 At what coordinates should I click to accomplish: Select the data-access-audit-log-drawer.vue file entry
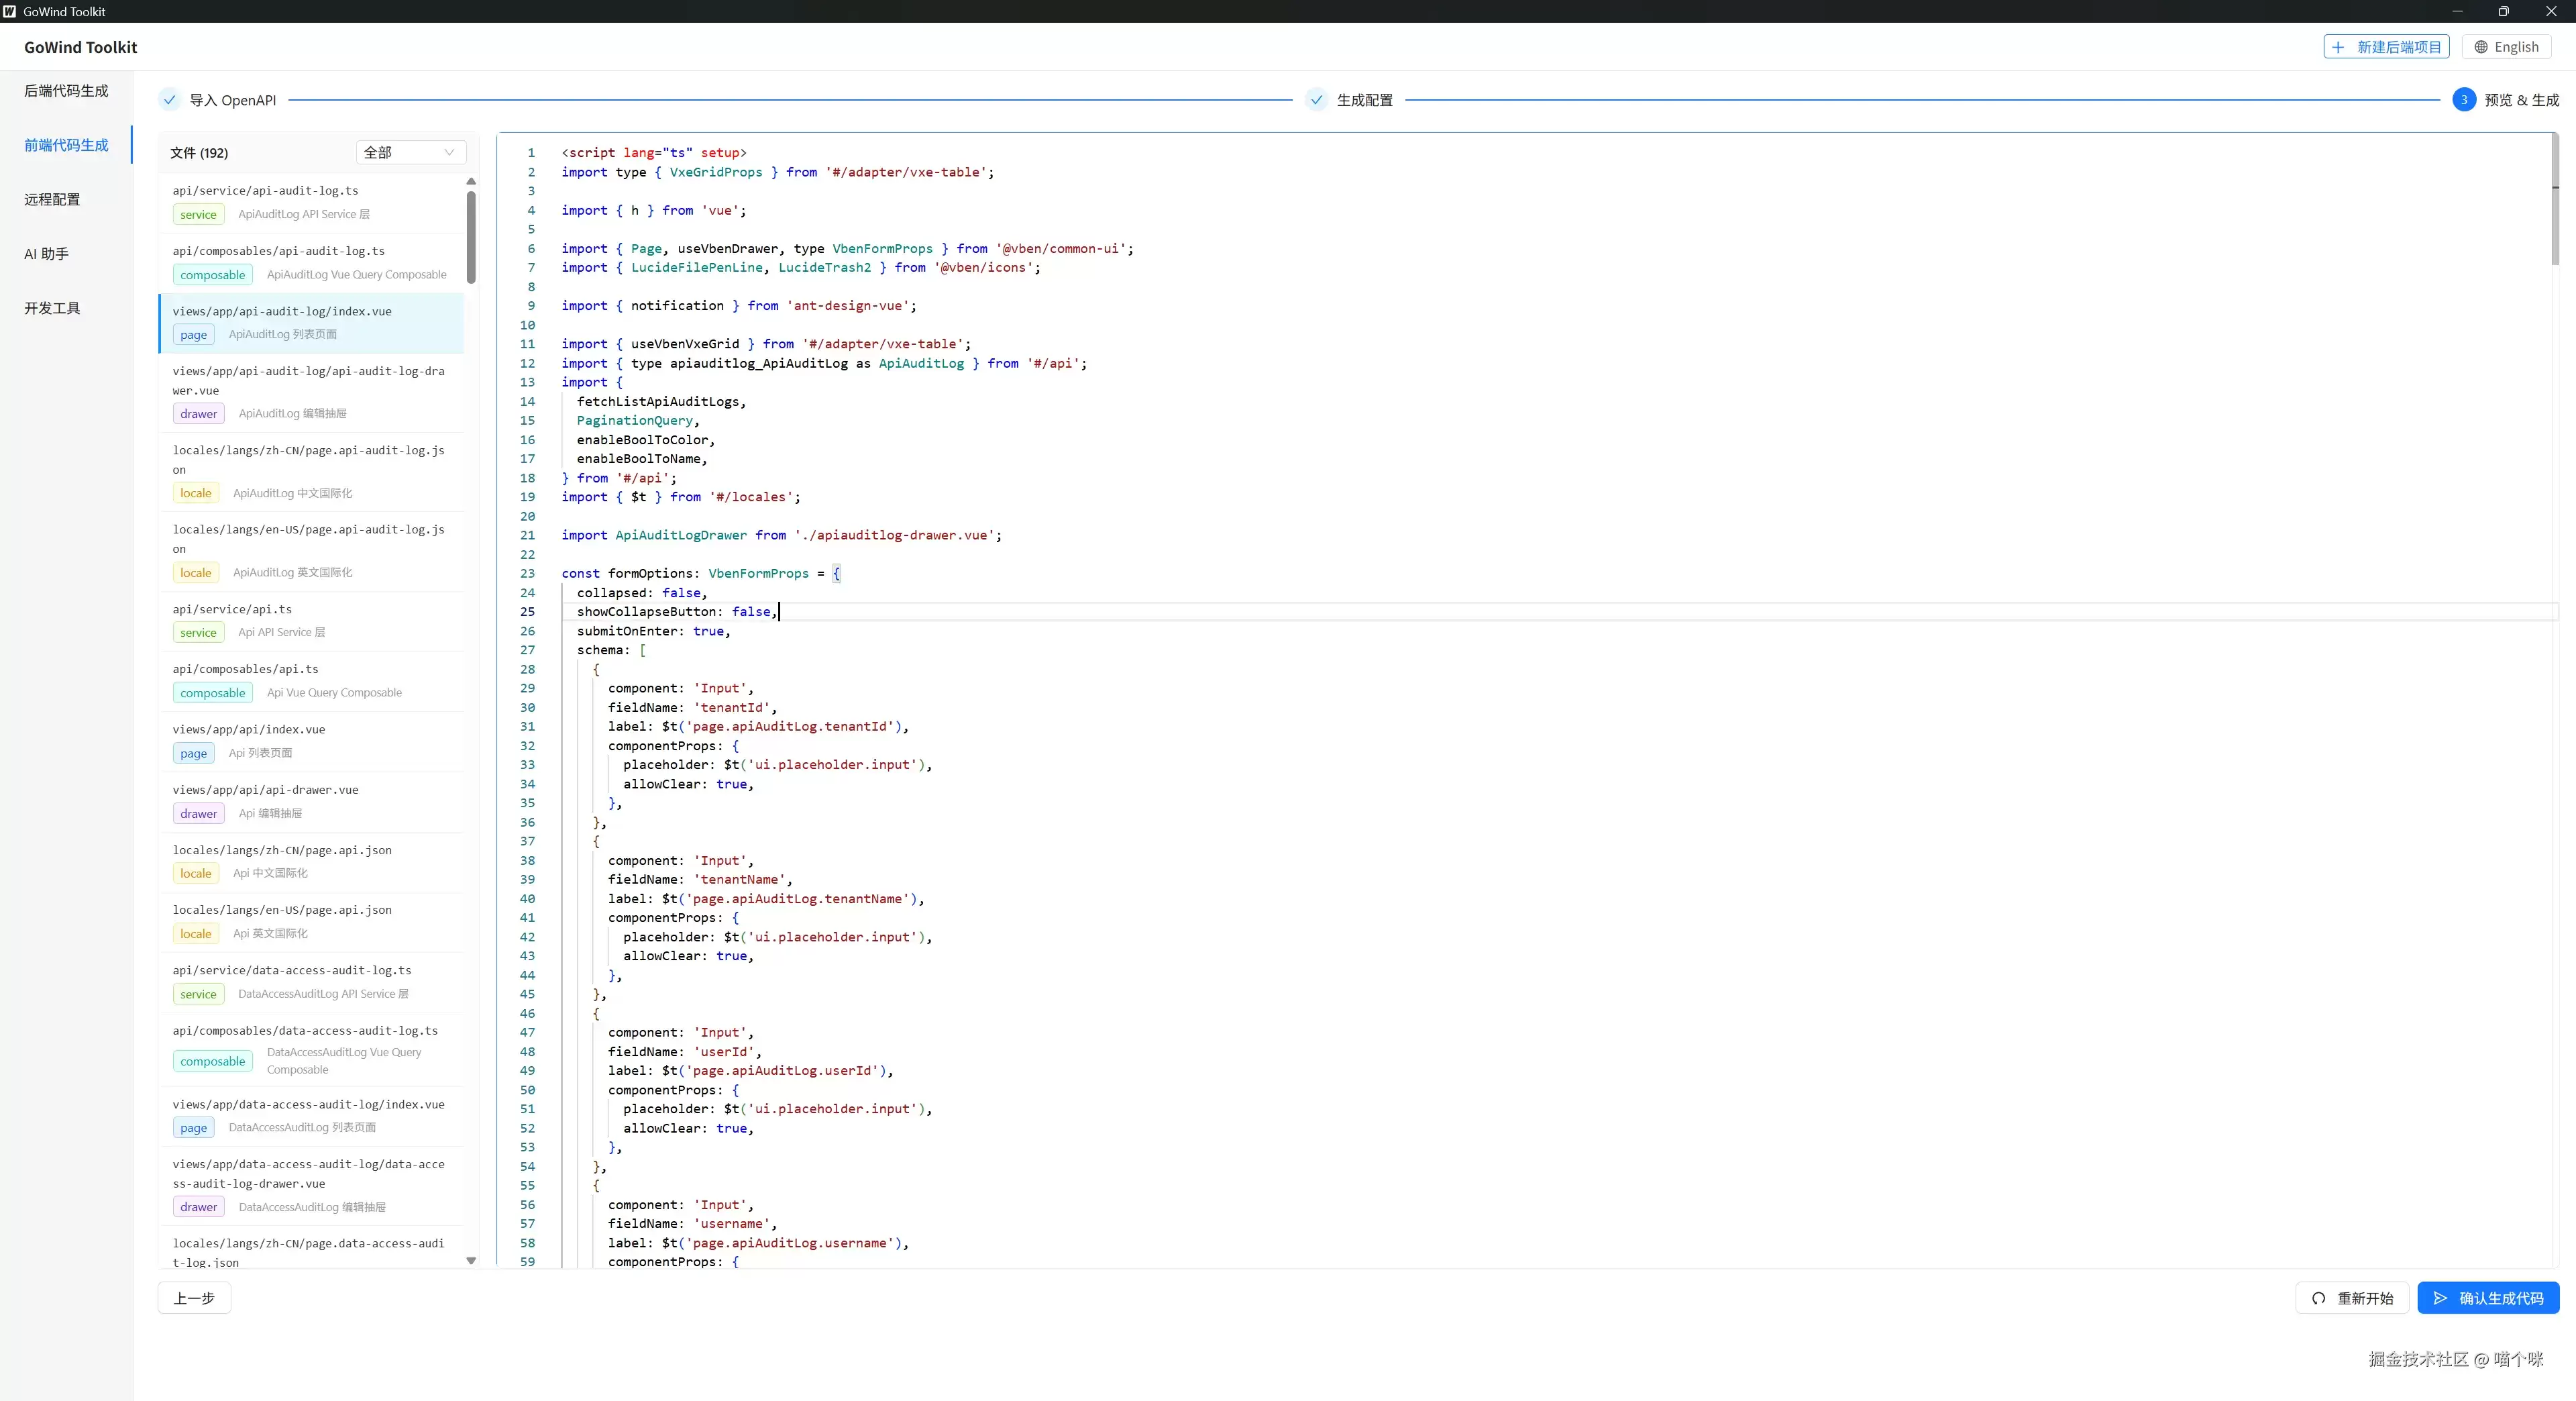[x=311, y=1185]
